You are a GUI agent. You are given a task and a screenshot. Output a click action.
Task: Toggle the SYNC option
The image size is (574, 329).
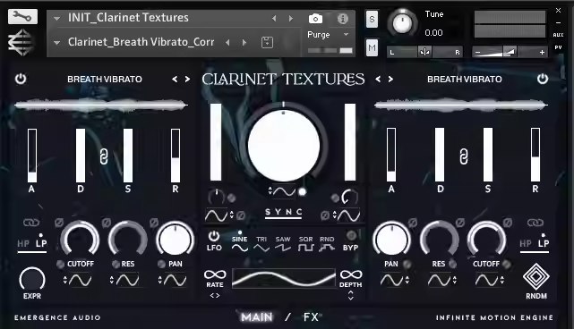click(284, 213)
